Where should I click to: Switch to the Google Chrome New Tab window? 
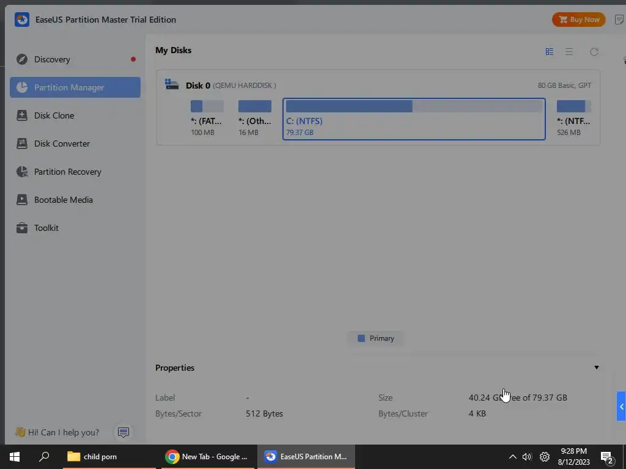[208, 457]
